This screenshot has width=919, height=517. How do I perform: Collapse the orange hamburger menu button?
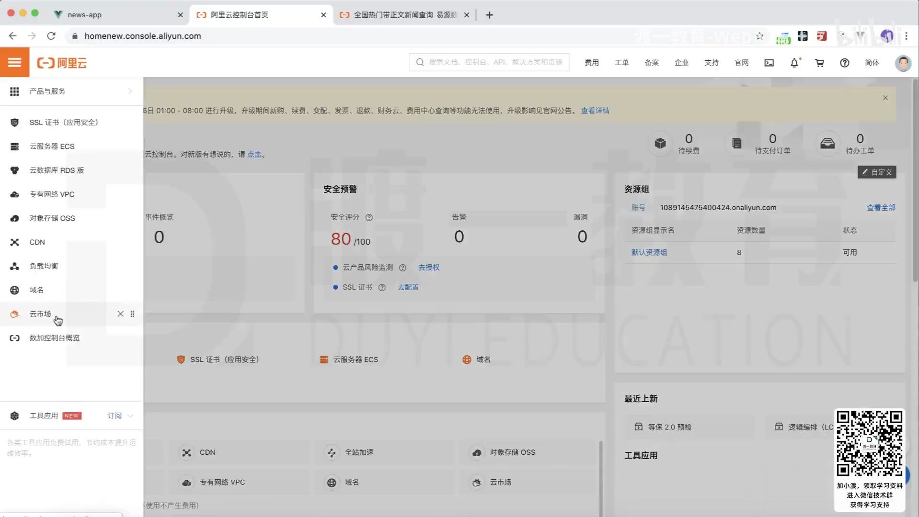(x=14, y=63)
